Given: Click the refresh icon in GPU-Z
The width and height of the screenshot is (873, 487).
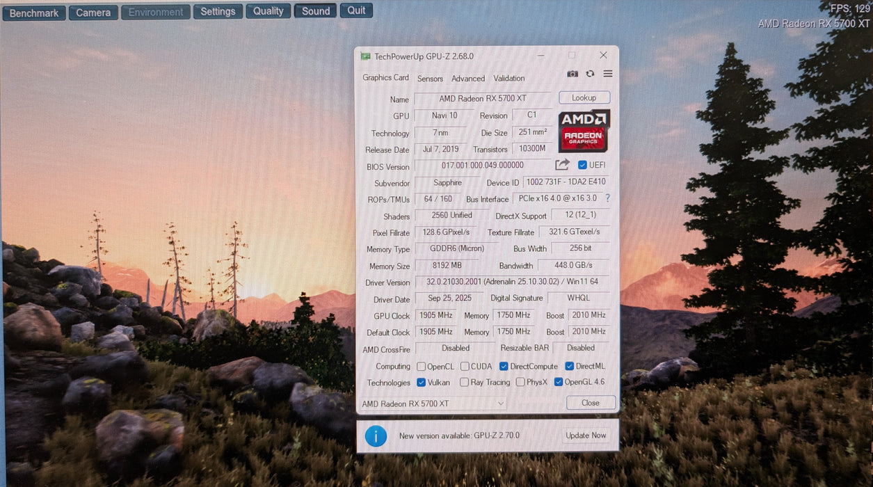Looking at the screenshot, I should (x=590, y=74).
